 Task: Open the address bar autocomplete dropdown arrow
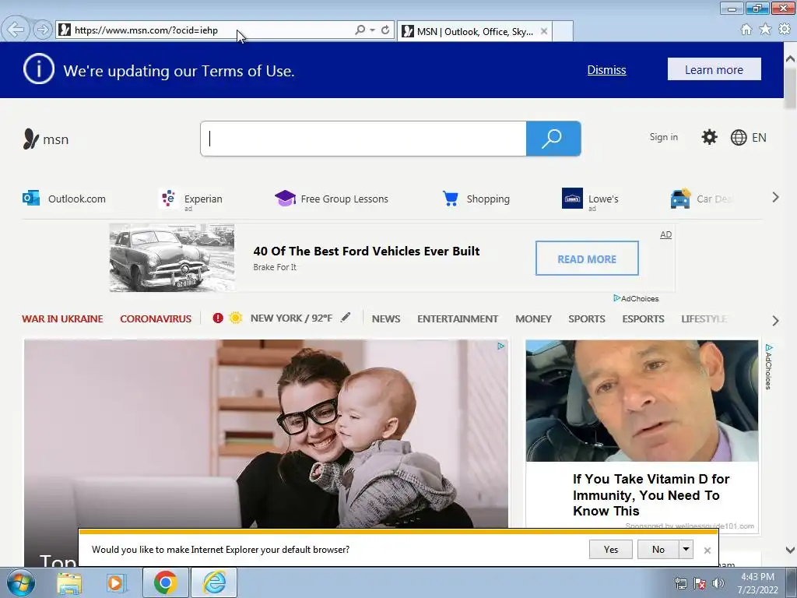373,30
